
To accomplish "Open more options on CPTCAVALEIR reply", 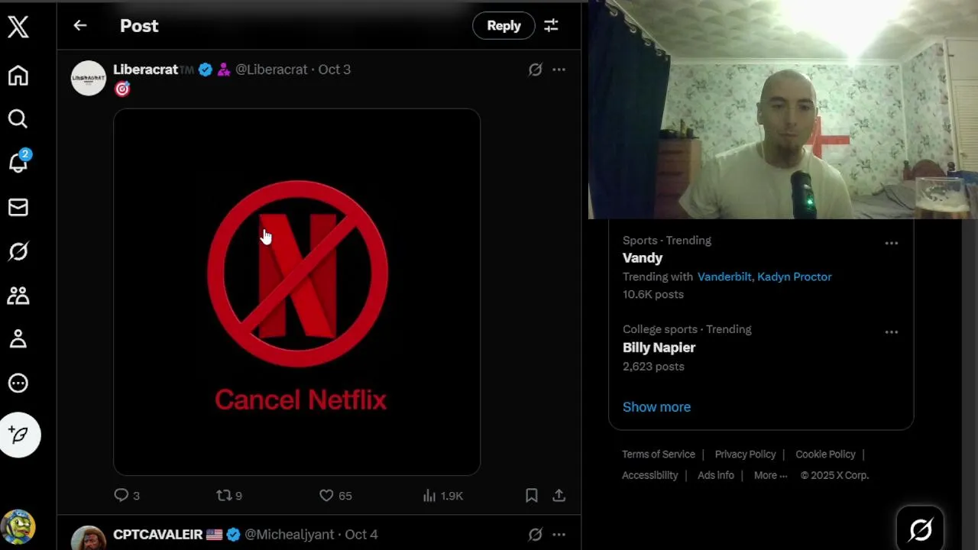I will point(559,535).
